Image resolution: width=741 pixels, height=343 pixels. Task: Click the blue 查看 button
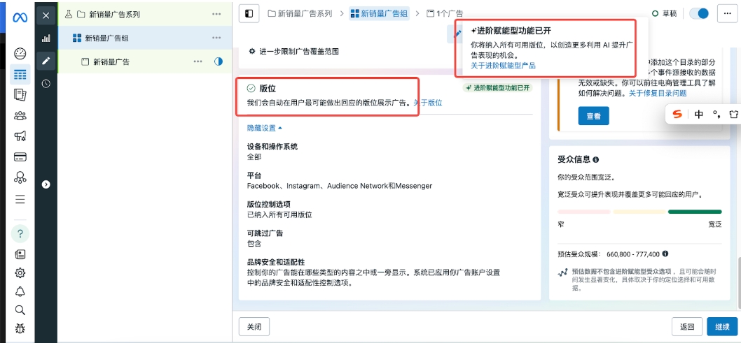tap(593, 116)
